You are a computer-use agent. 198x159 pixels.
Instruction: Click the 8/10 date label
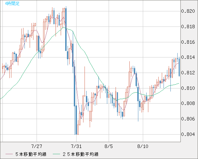(143, 146)
